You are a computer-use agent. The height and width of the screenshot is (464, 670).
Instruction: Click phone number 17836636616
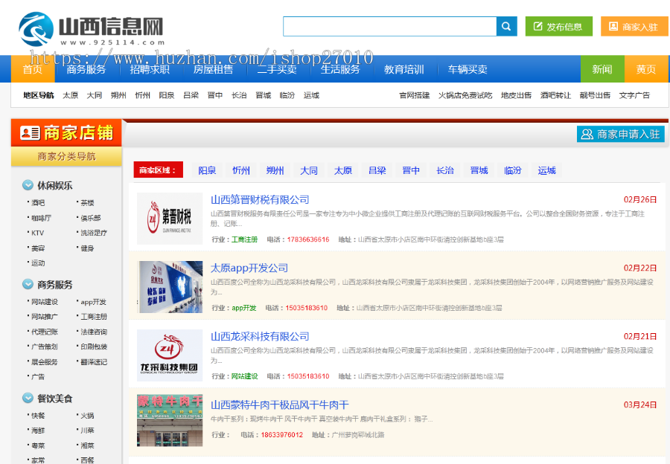(x=308, y=239)
